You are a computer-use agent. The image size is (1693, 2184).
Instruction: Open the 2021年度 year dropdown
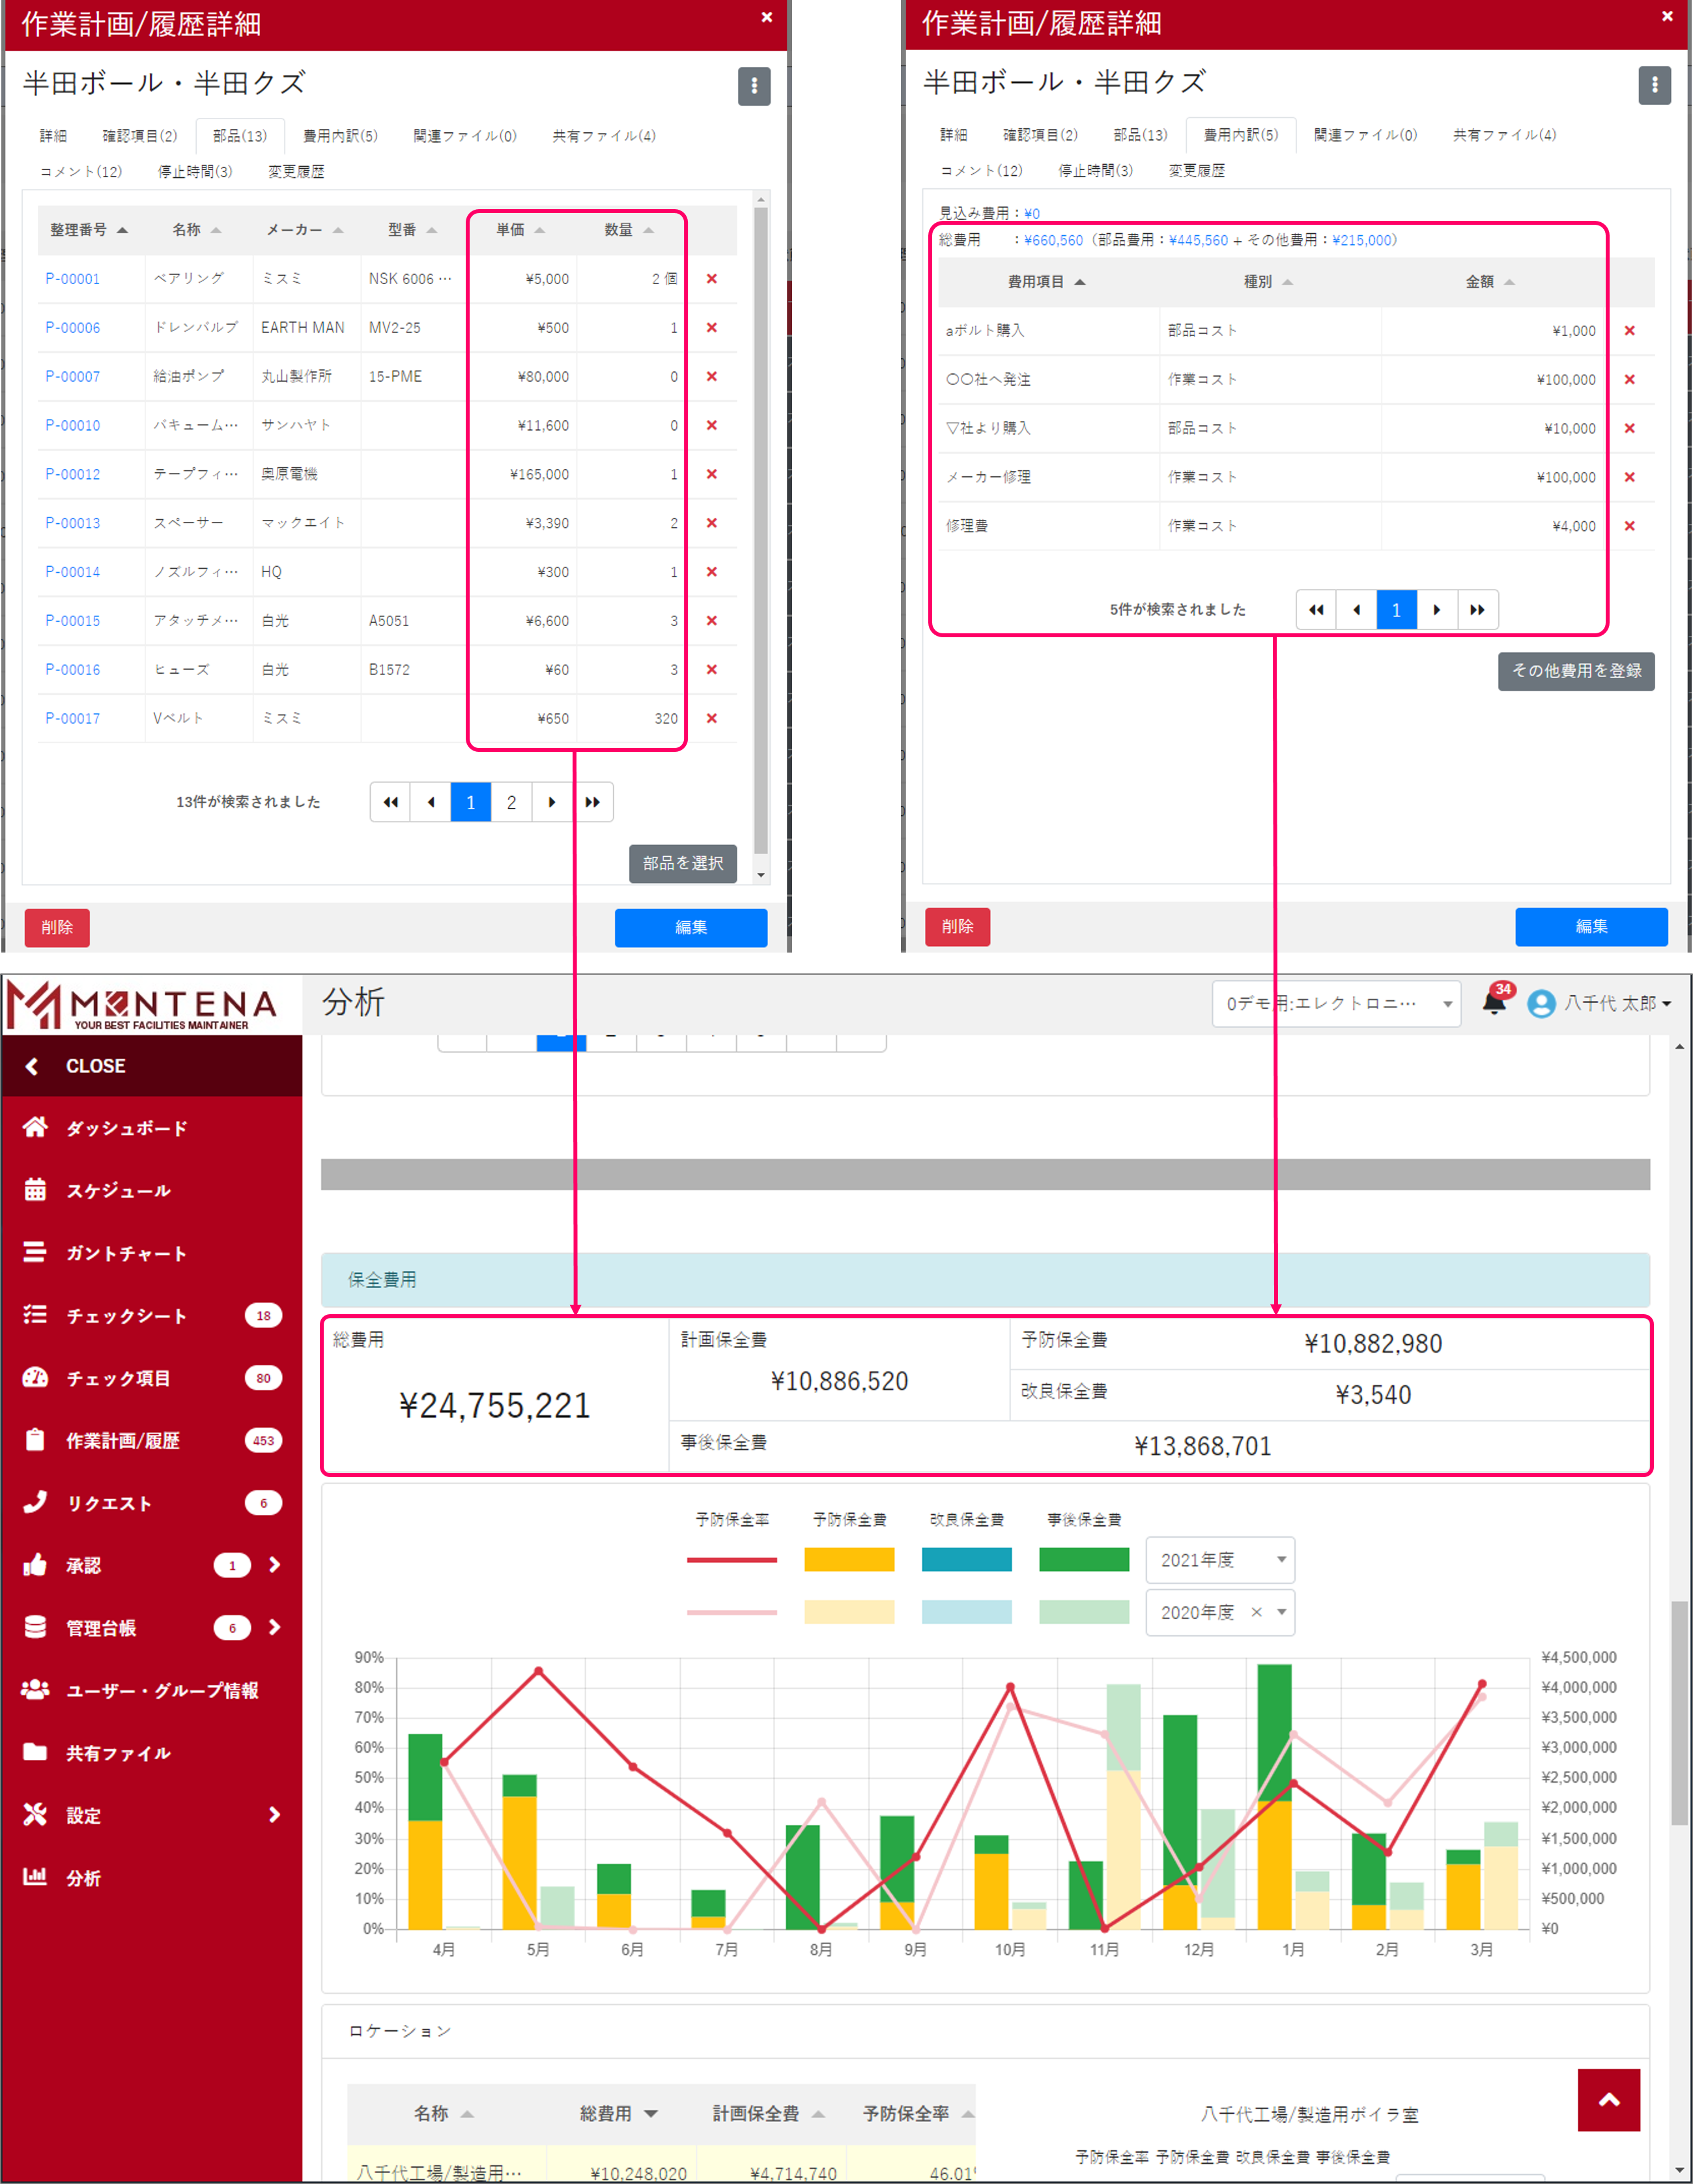(x=1220, y=1560)
